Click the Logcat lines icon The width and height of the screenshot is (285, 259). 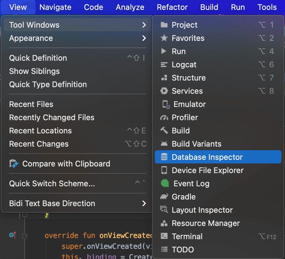[164, 65]
